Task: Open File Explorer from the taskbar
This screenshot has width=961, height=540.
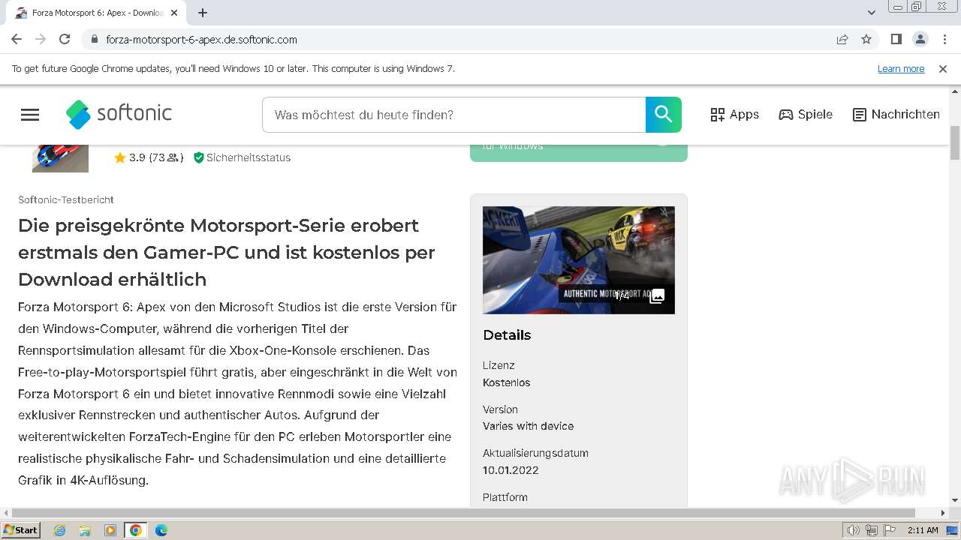Action: (x=85, y=530)
